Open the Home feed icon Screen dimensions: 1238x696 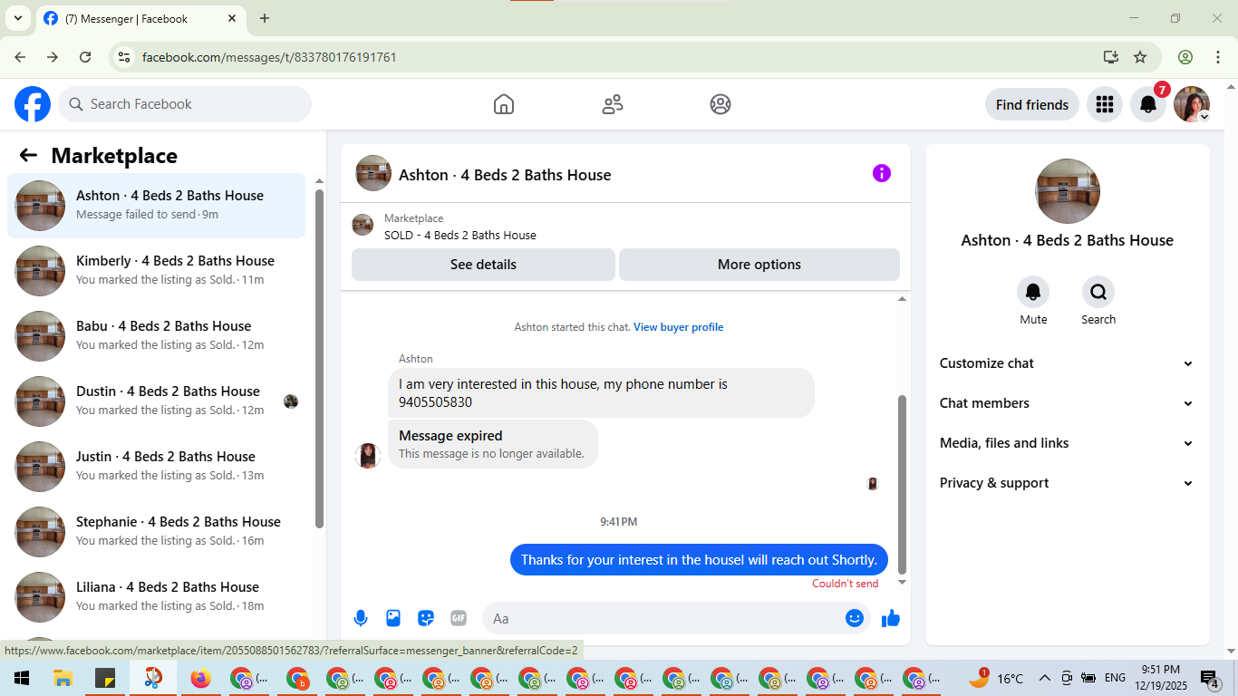click(504, 104)
